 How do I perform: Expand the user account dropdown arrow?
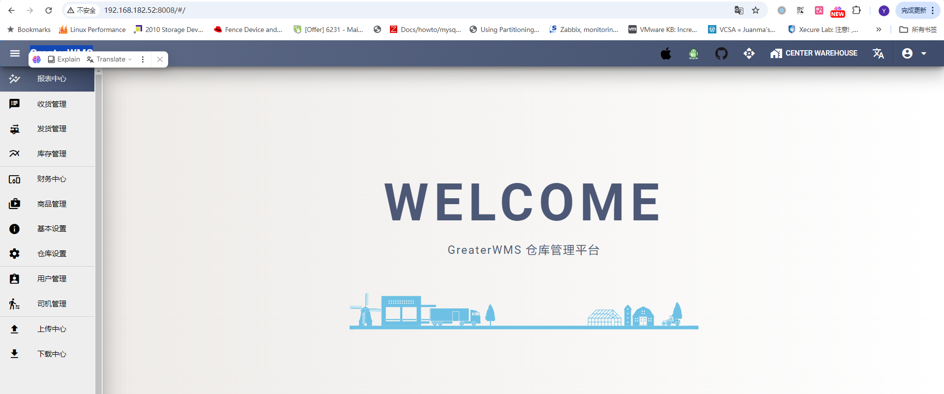pyautogui.click(x=924, y=53)
